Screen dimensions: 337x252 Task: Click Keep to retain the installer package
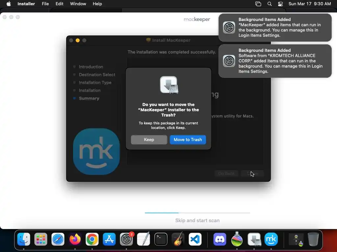pyautogui.click(x=149, y=140)
